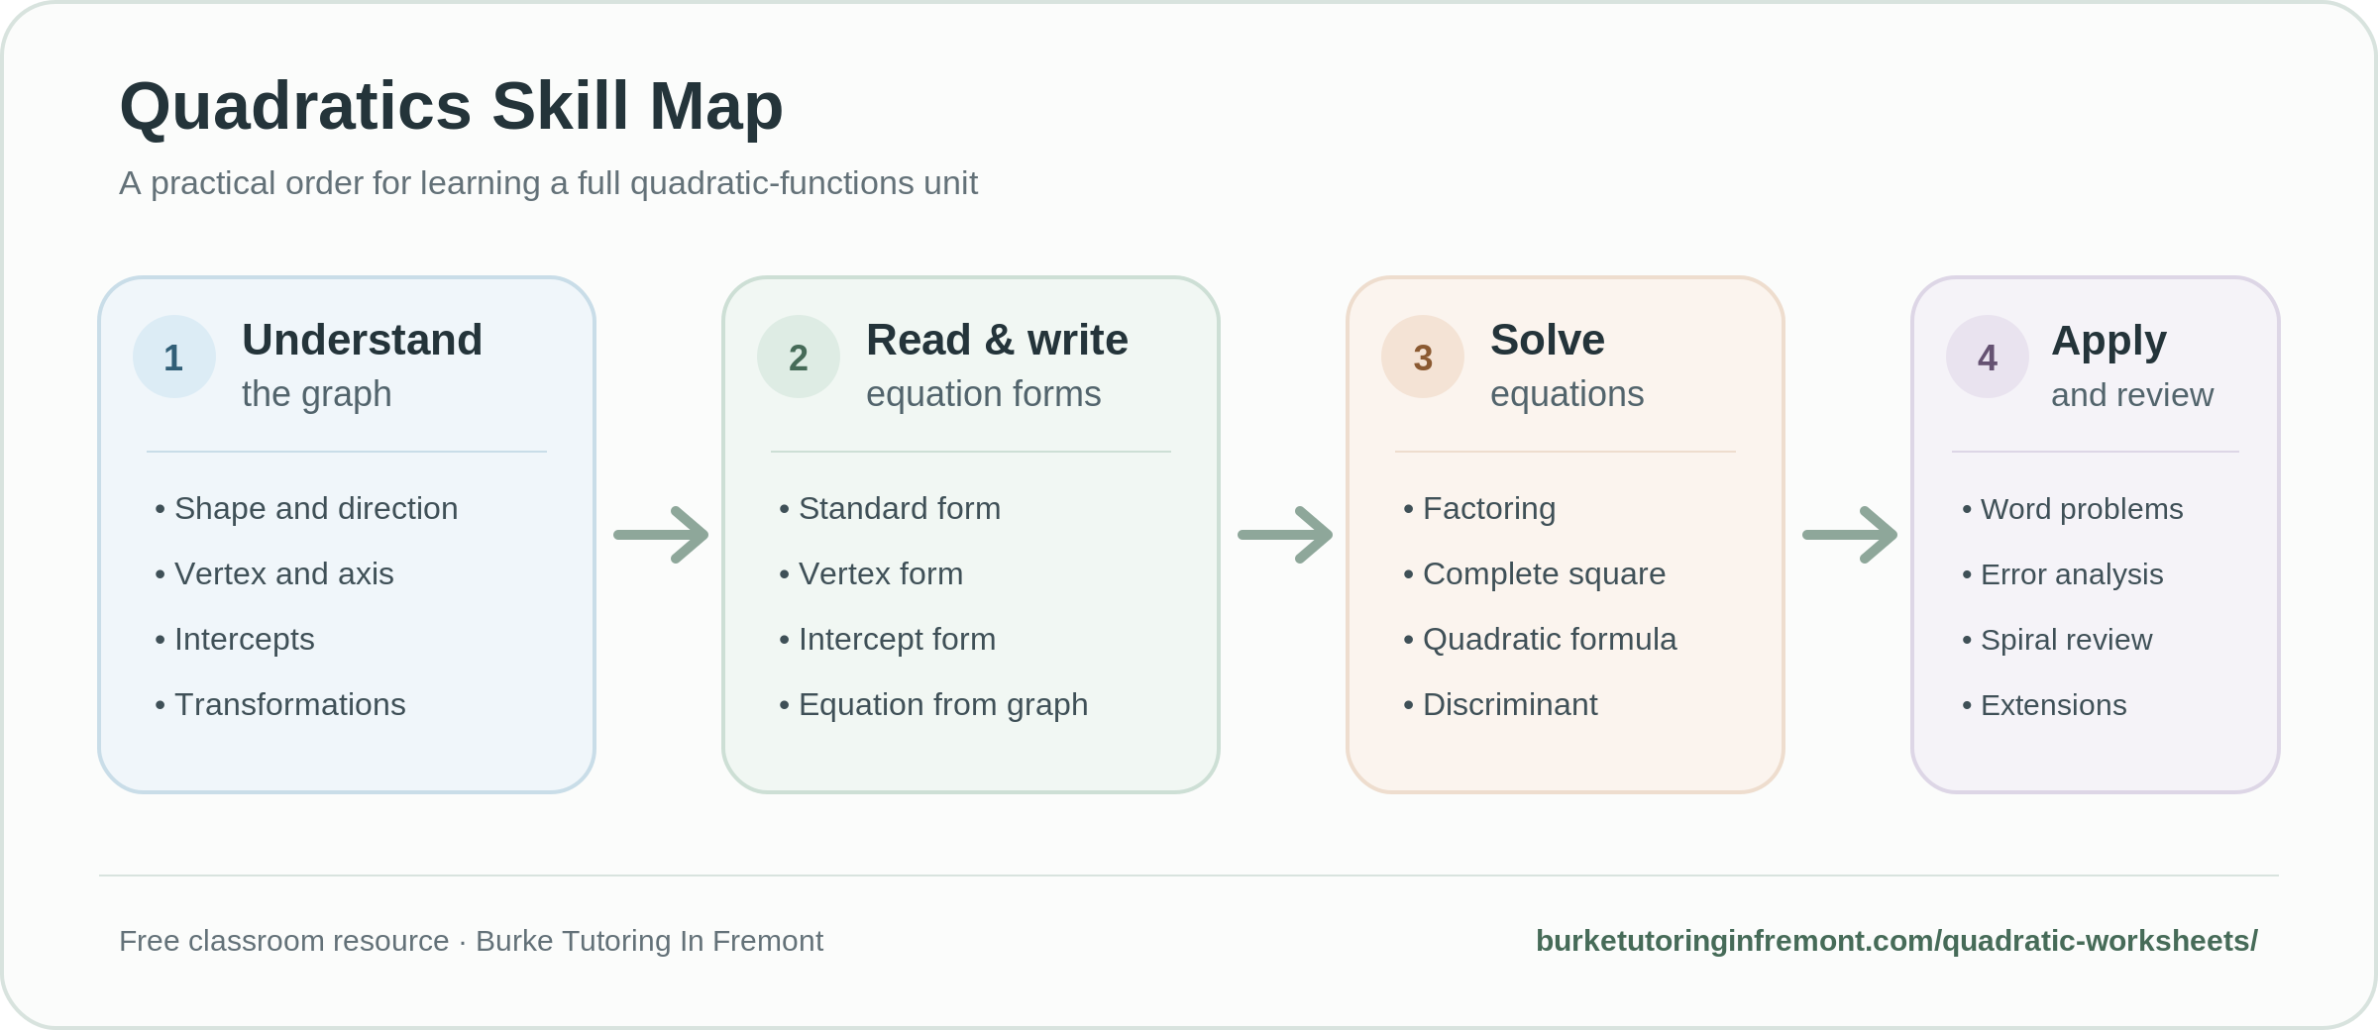Click the Equation from graph bullet
The height and width of the screenshot is (1030, 2378).
point(933,704)
